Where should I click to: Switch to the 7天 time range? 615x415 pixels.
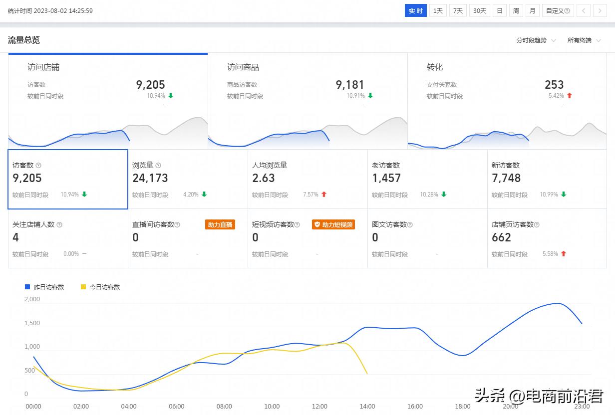458,10
